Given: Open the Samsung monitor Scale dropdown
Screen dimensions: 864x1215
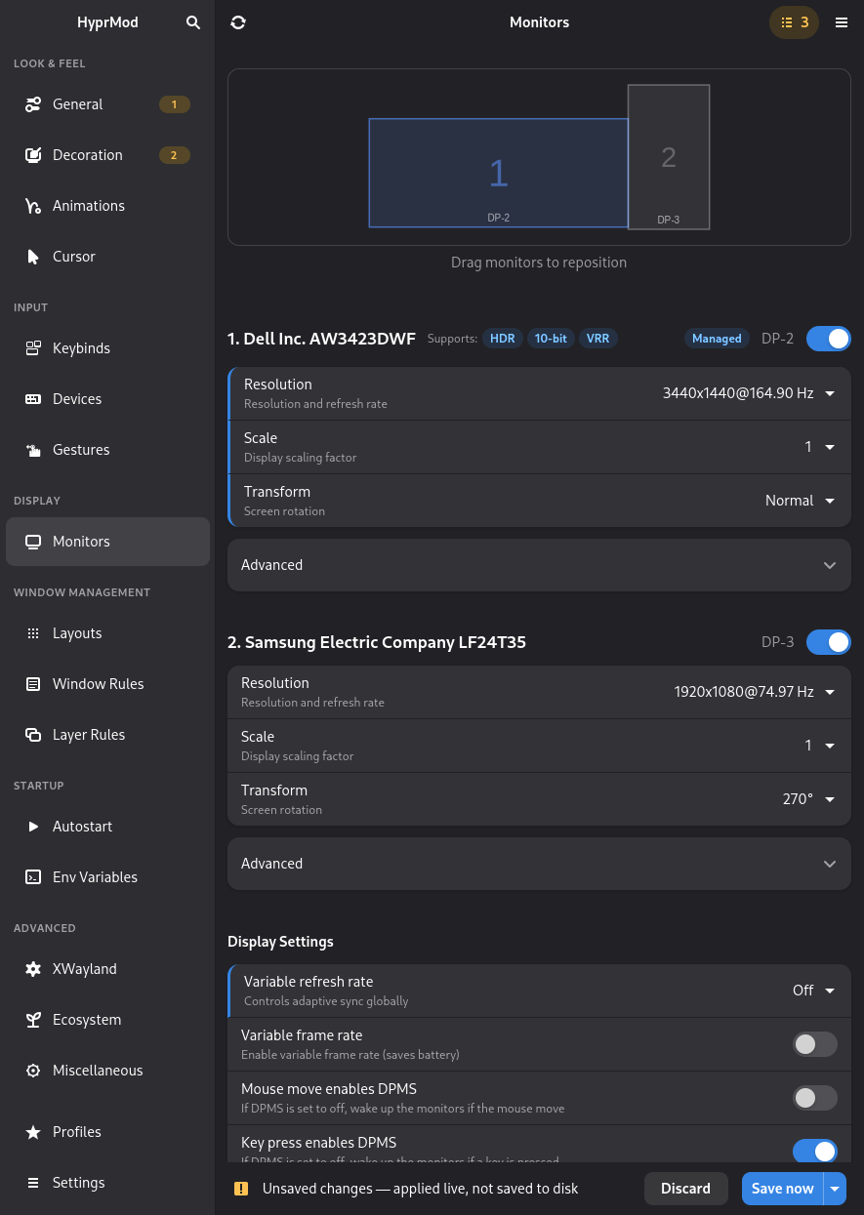Looking at the screenshot, I should point(819,746).
